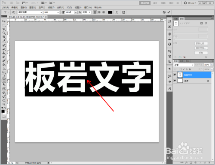Select the Rectangular Marquee tool

click(4, 25)
